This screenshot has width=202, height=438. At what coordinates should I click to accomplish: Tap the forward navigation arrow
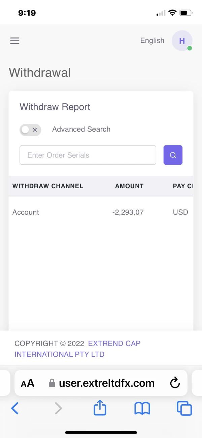pyautogui.click(x=58, y=409)
